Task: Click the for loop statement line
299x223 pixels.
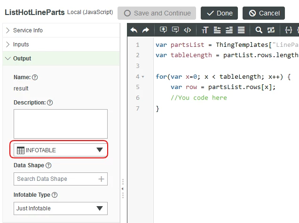Action: pos(223,77)
